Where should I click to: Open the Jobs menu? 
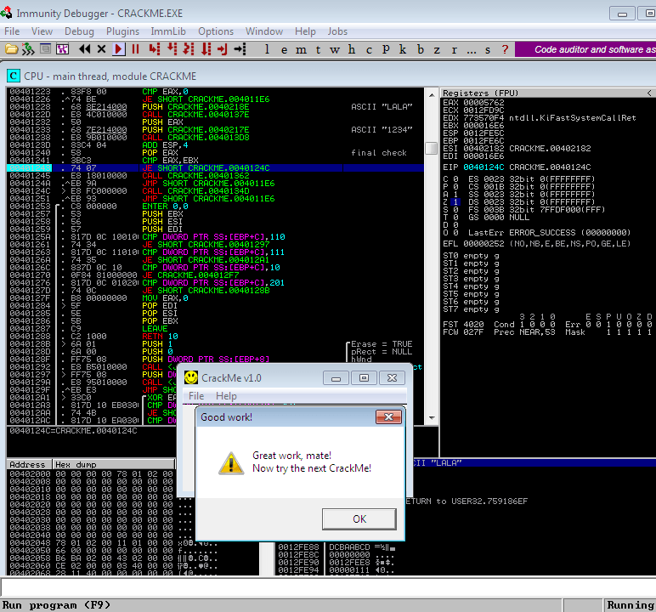tap(337, 31)
